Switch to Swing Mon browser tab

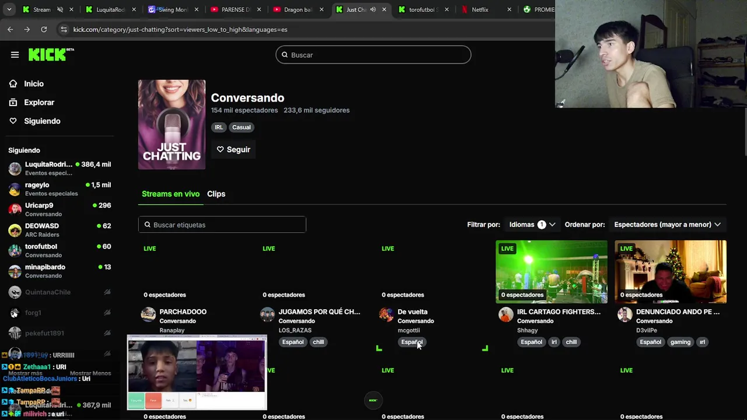point(172,9)
